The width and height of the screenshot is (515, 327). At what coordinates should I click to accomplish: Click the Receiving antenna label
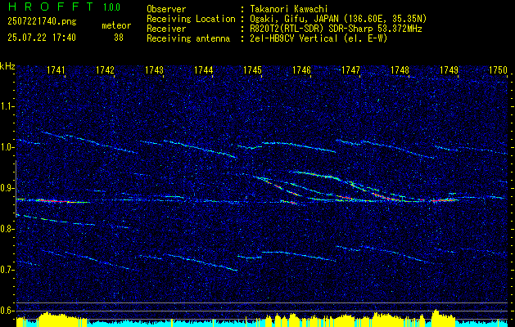(x=188, y=38)
